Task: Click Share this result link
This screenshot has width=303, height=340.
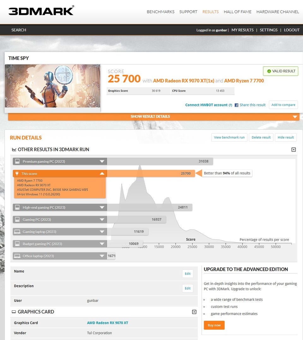Action: click(x=252, y=105)
